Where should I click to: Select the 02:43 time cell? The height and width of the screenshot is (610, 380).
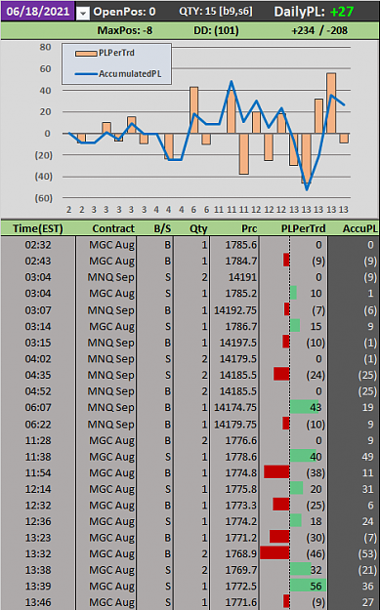coord(38,261)
